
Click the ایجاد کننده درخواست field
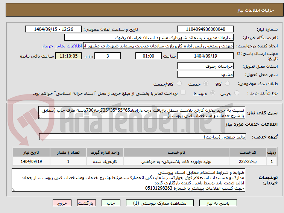pyautogui.click(x=158, y=46)
